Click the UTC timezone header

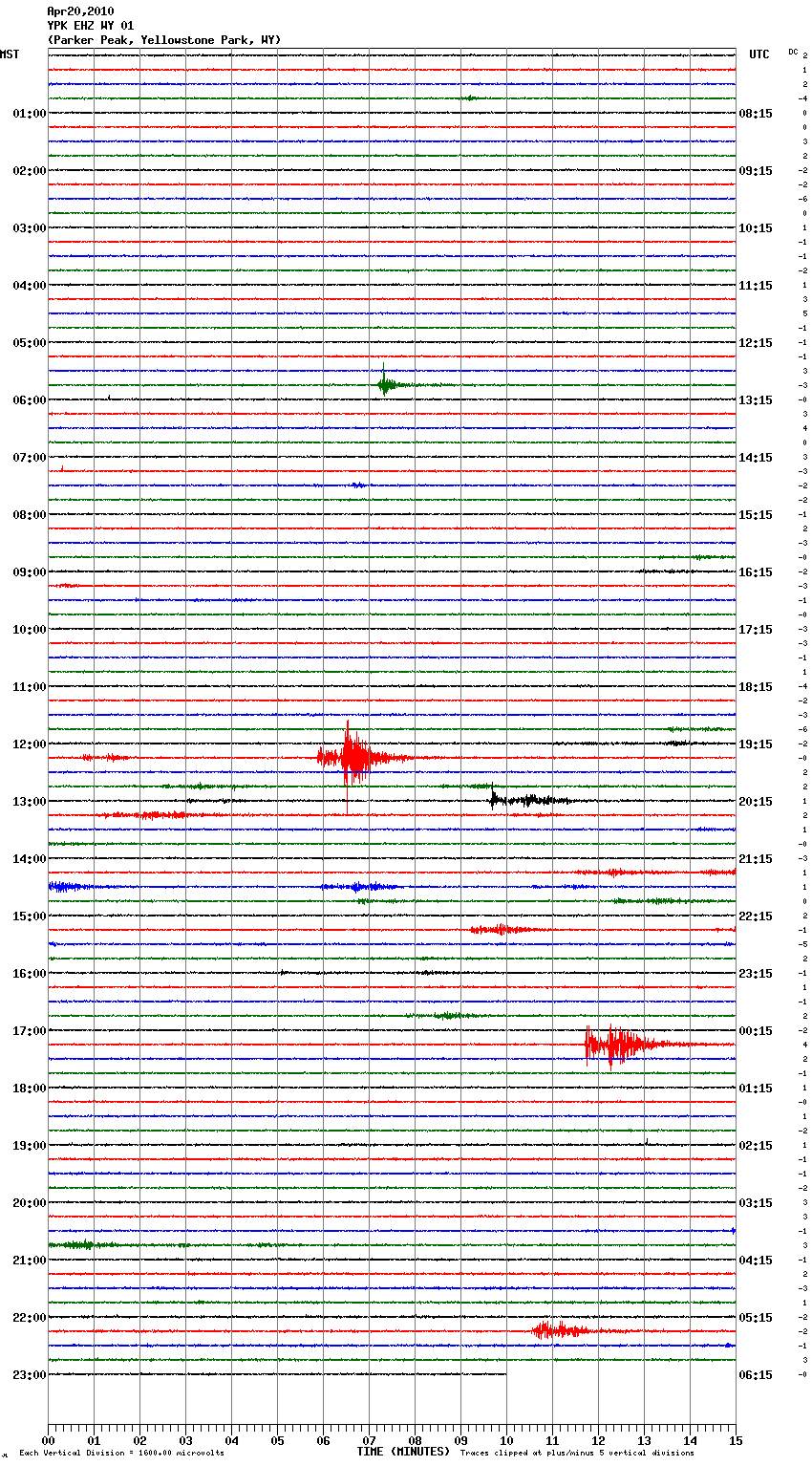click(759, 54)
